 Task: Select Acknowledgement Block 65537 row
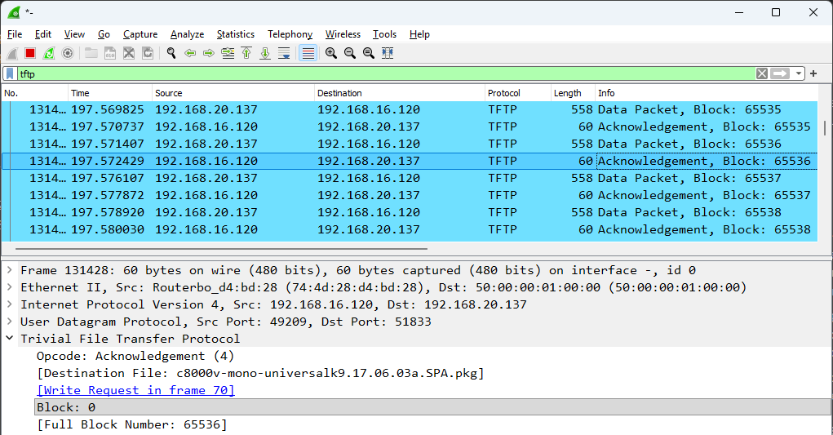[x=410, y=195]
